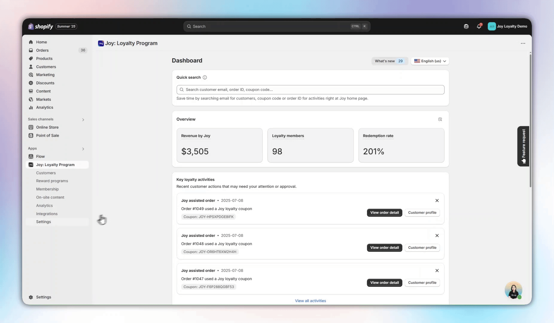Click the View all activities link

coord(310,301)
